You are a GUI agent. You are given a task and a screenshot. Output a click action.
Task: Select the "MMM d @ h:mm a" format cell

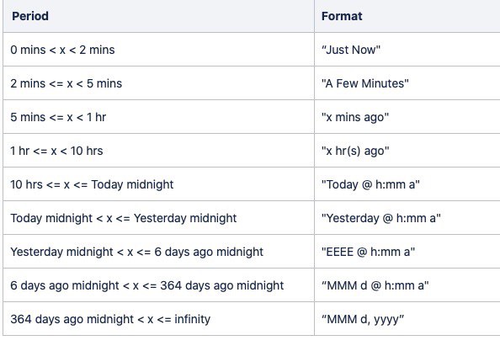(407, 285)
